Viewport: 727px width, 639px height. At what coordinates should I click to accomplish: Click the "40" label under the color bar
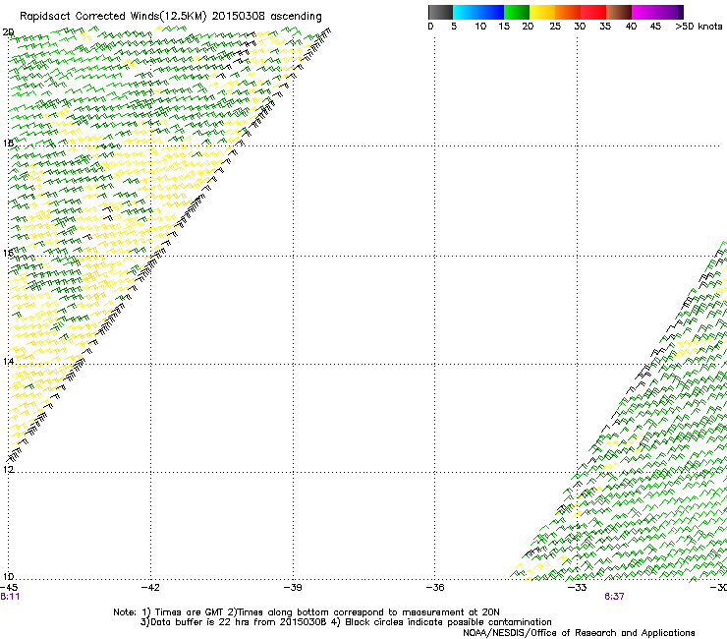click(631, 27)
